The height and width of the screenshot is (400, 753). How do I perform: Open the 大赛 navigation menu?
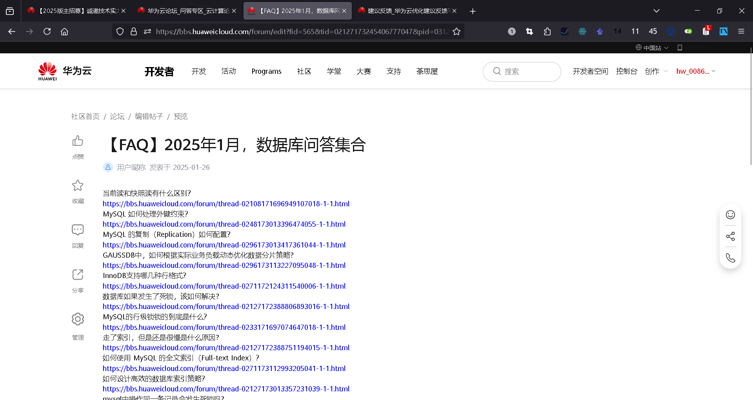point(364,71)
